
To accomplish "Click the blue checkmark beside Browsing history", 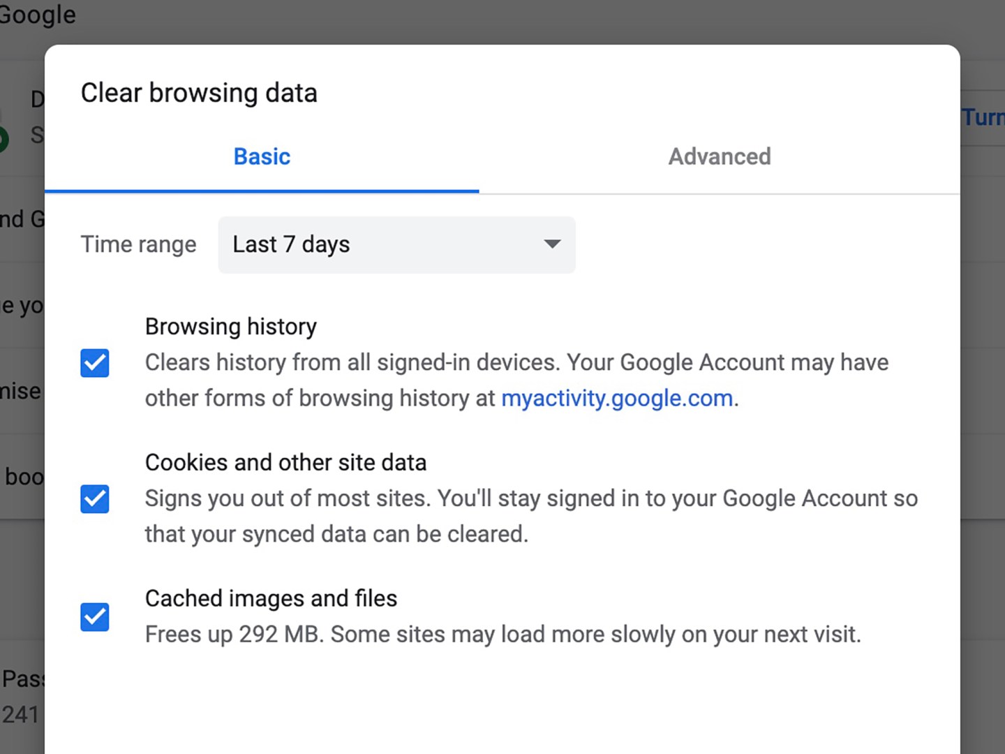I will [94, 363].
